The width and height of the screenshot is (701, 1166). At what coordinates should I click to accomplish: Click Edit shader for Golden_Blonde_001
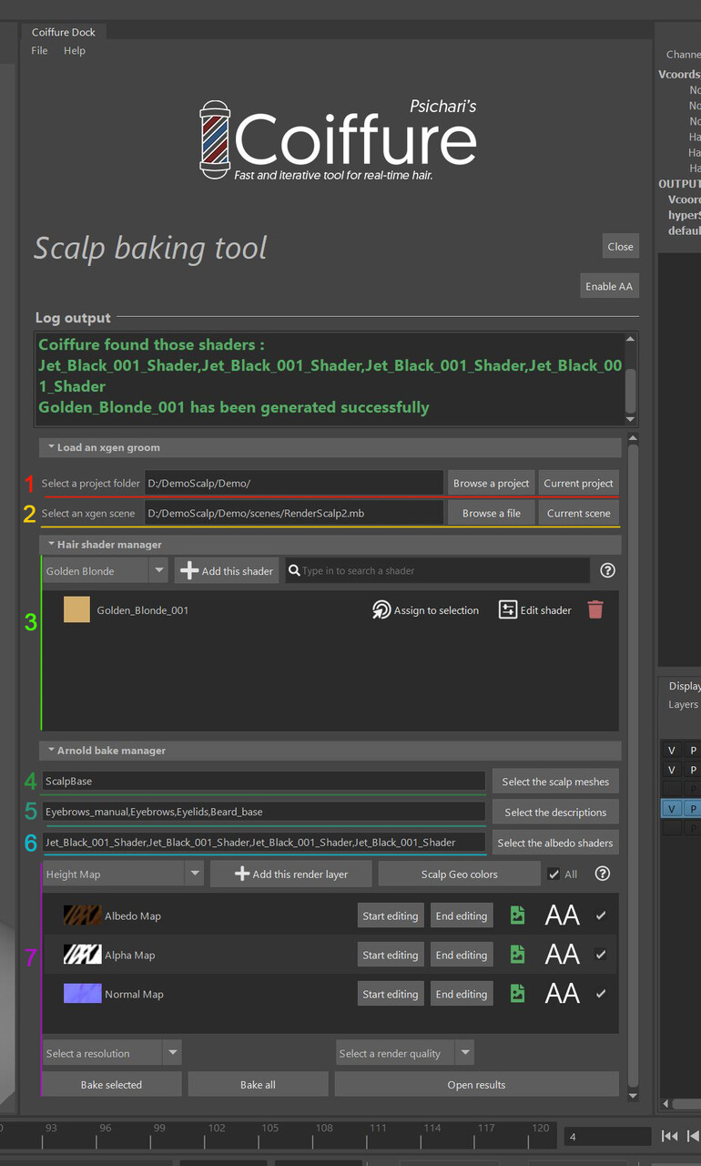[535, 610]
